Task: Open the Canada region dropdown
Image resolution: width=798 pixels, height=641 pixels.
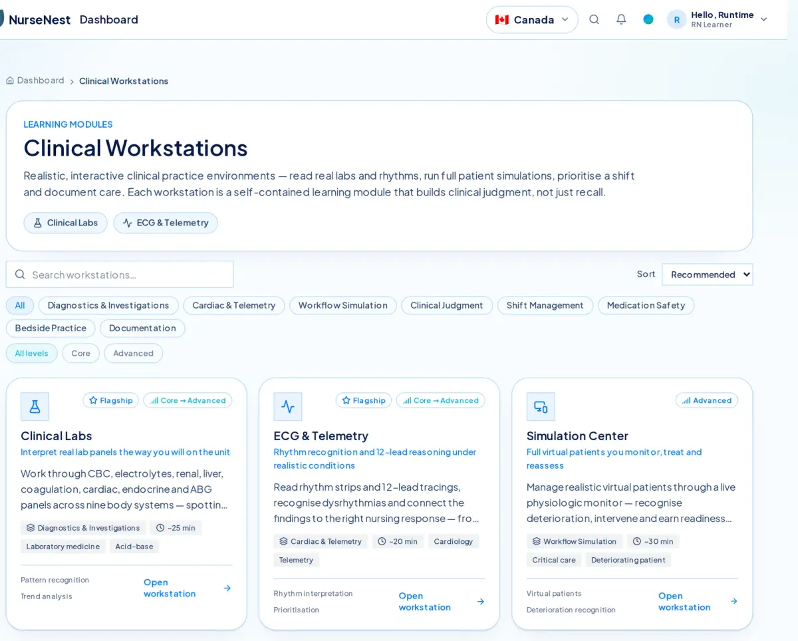Action: pyautogui.click(x=532, y=19)
